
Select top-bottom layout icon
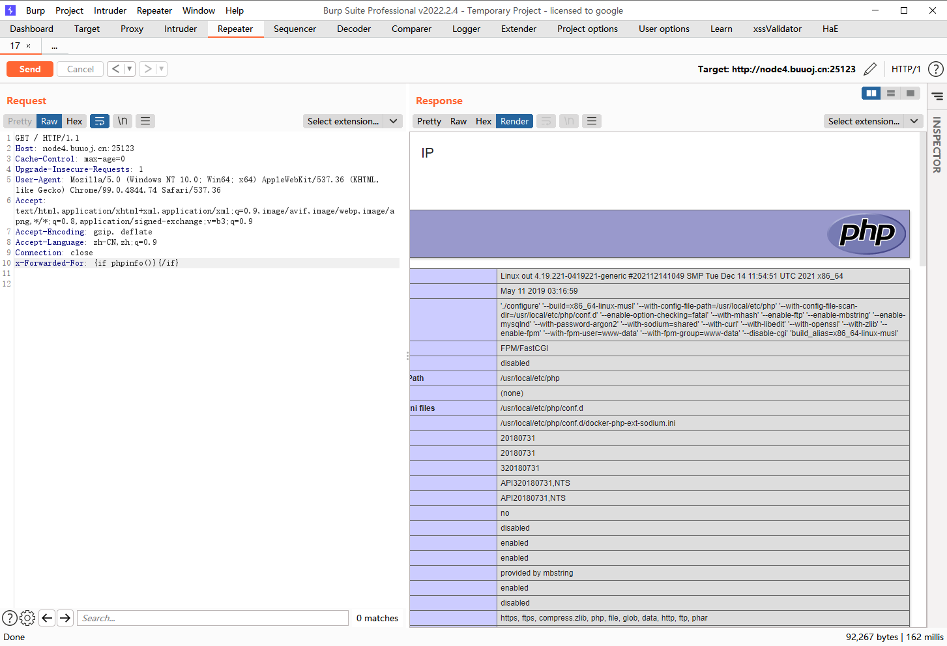891,93
